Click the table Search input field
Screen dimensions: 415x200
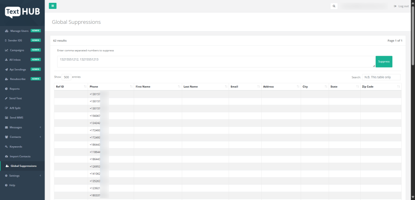click(381, 77)
